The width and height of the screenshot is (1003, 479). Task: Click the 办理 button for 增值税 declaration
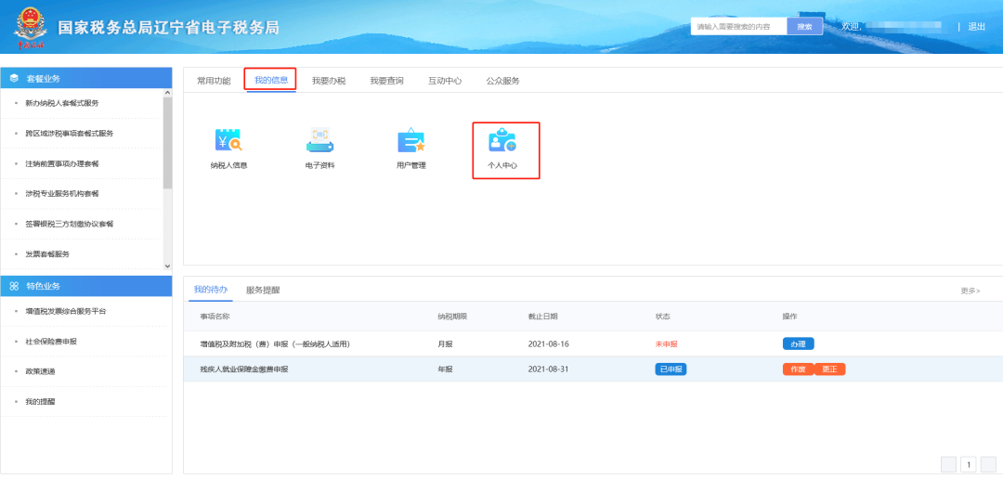coord(799,344)
